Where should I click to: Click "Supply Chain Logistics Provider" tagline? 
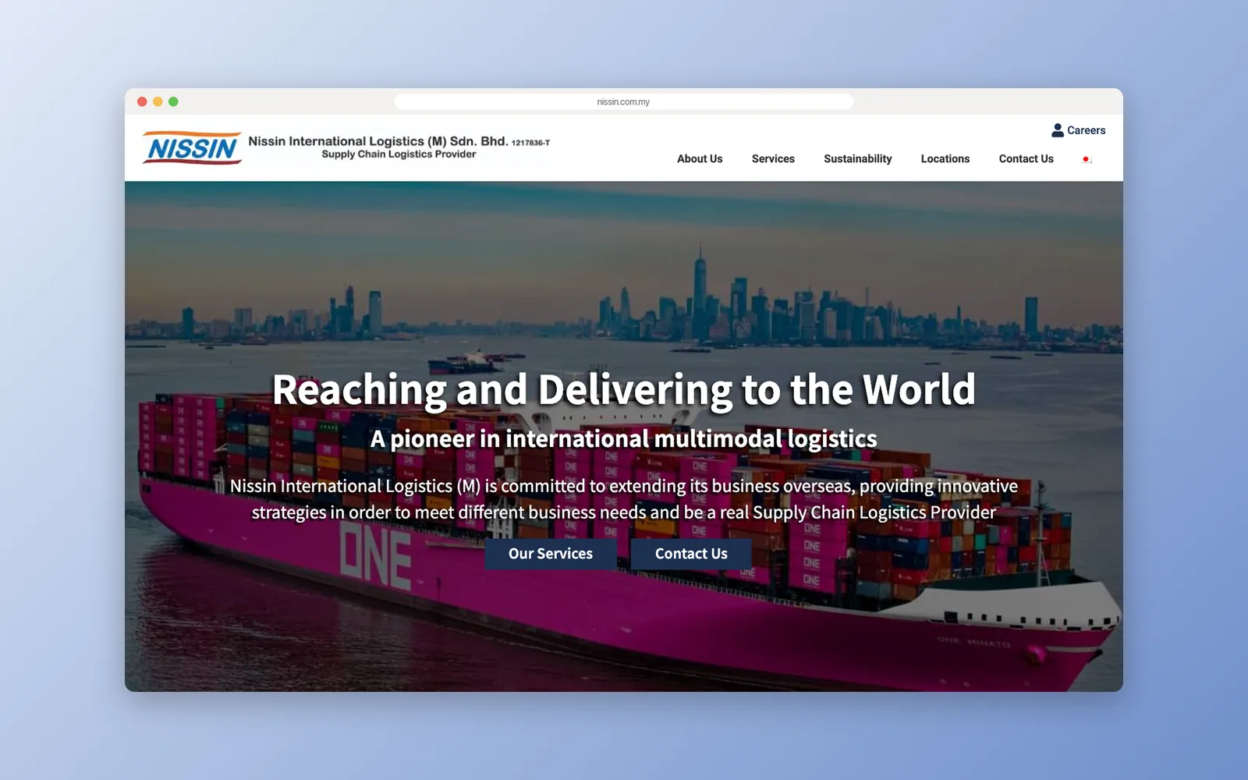coord(399,154)
